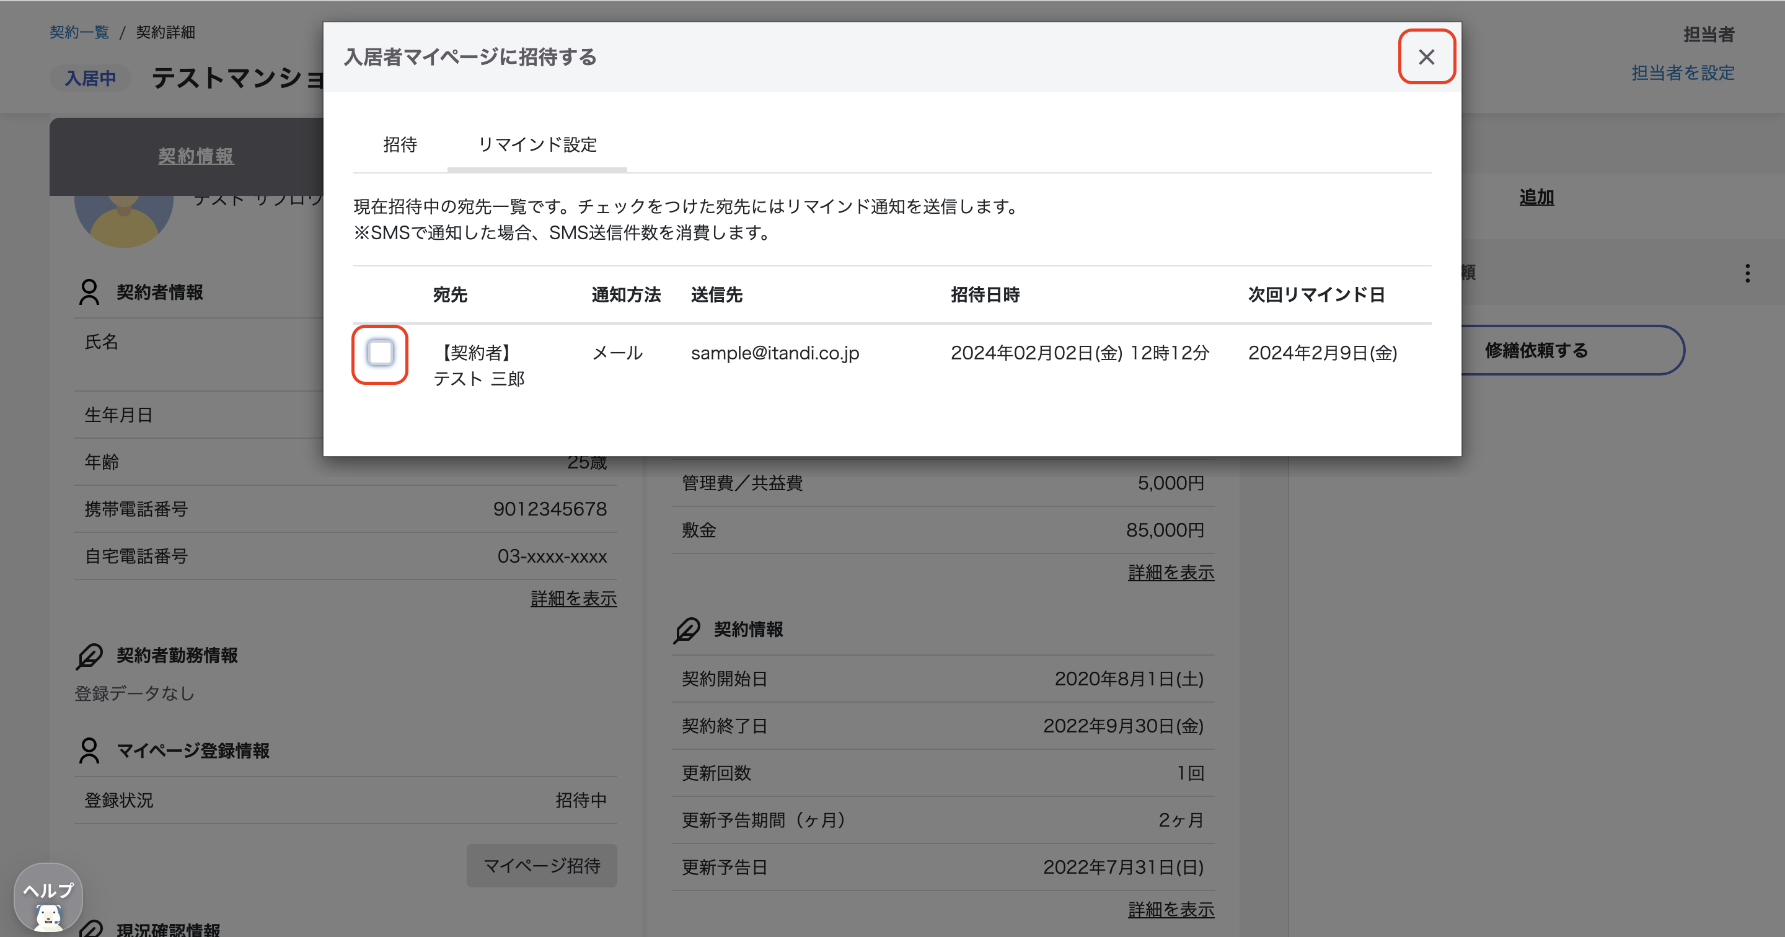
Task: Click the 招待中 registration status value
Action: [x=581, y=801]
